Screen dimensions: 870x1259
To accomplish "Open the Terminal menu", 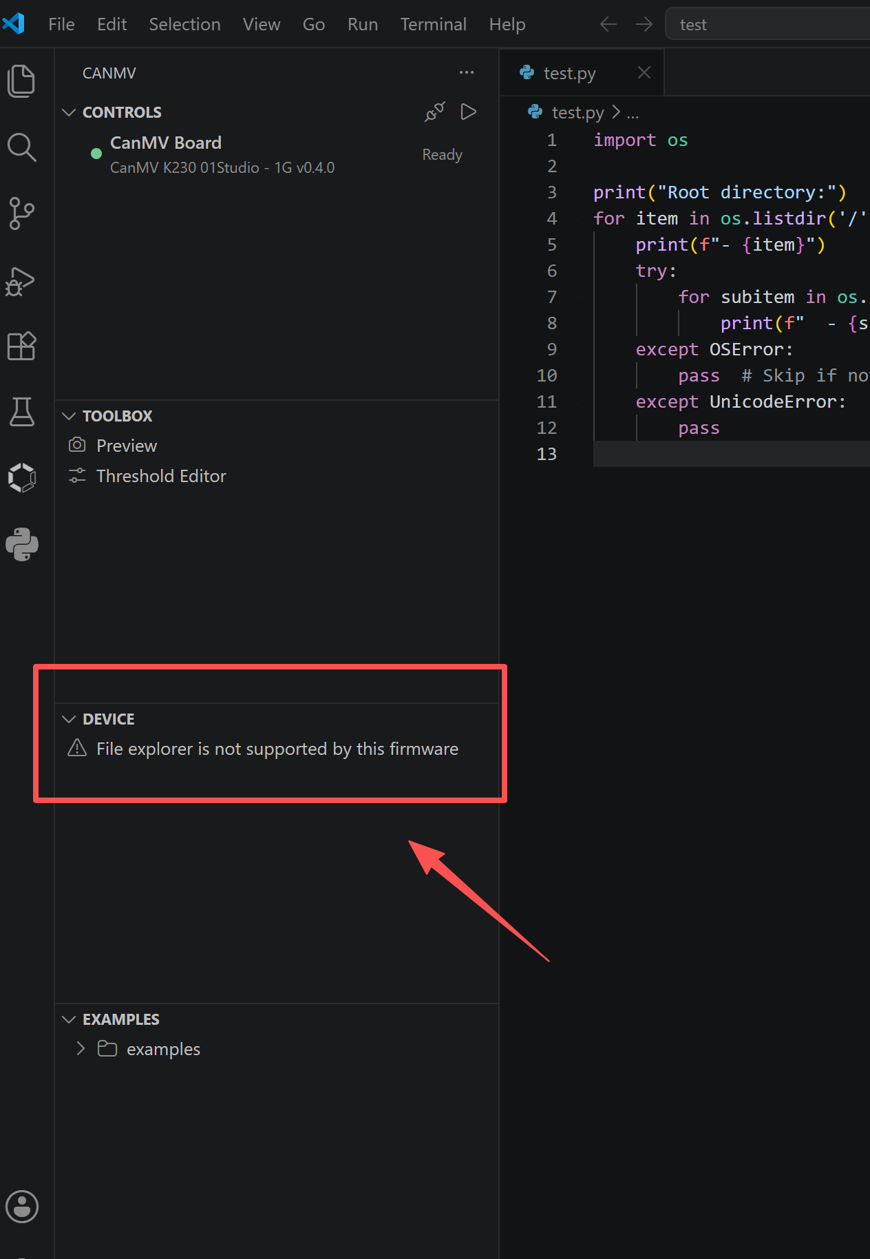I will tap(434, 24).
